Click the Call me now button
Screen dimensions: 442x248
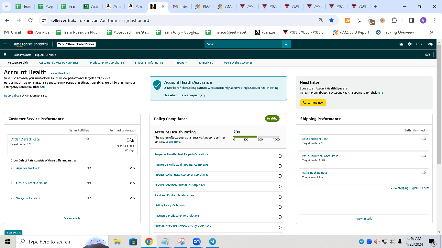(313, 103)
